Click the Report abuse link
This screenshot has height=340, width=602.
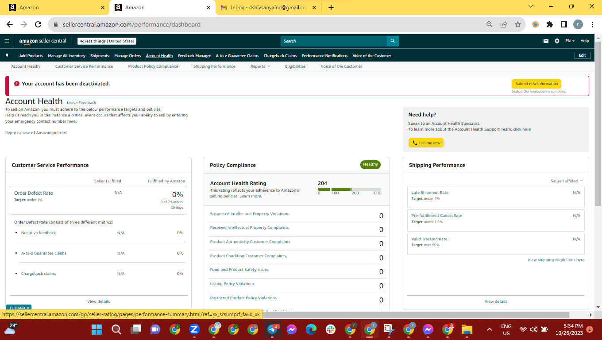[18, 133]
